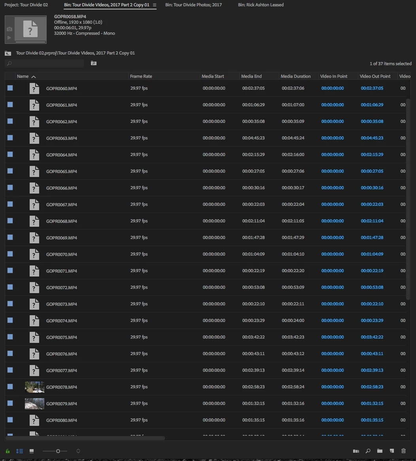Click the bin search field
Screen dimensions: 416x461
(x=44, y=63)
